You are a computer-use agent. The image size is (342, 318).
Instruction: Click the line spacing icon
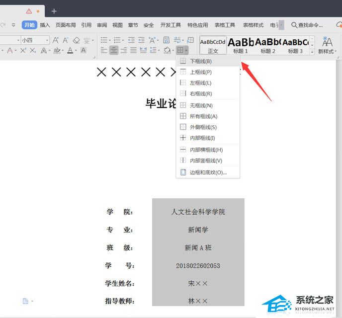click(x=153, y=51)
